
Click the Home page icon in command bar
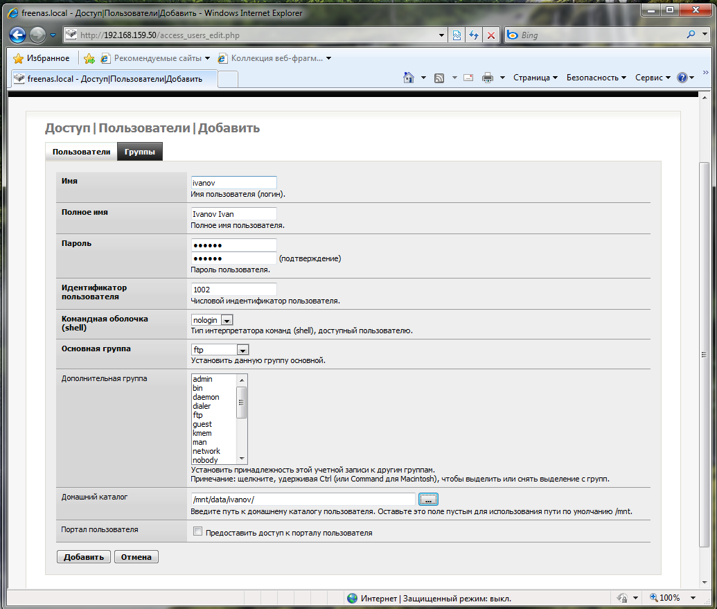[x=408, y=78]
